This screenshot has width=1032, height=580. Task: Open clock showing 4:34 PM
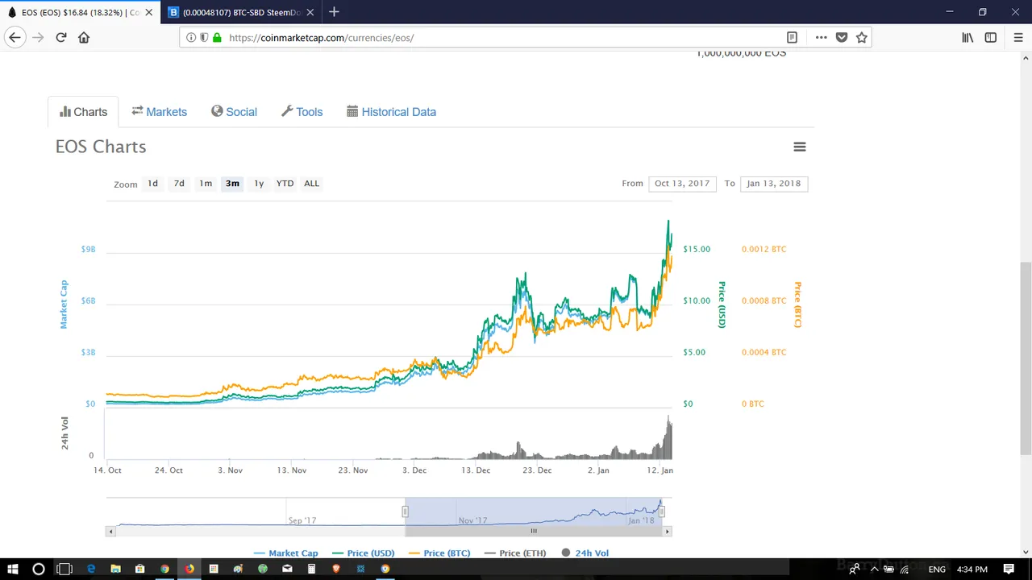972,569
